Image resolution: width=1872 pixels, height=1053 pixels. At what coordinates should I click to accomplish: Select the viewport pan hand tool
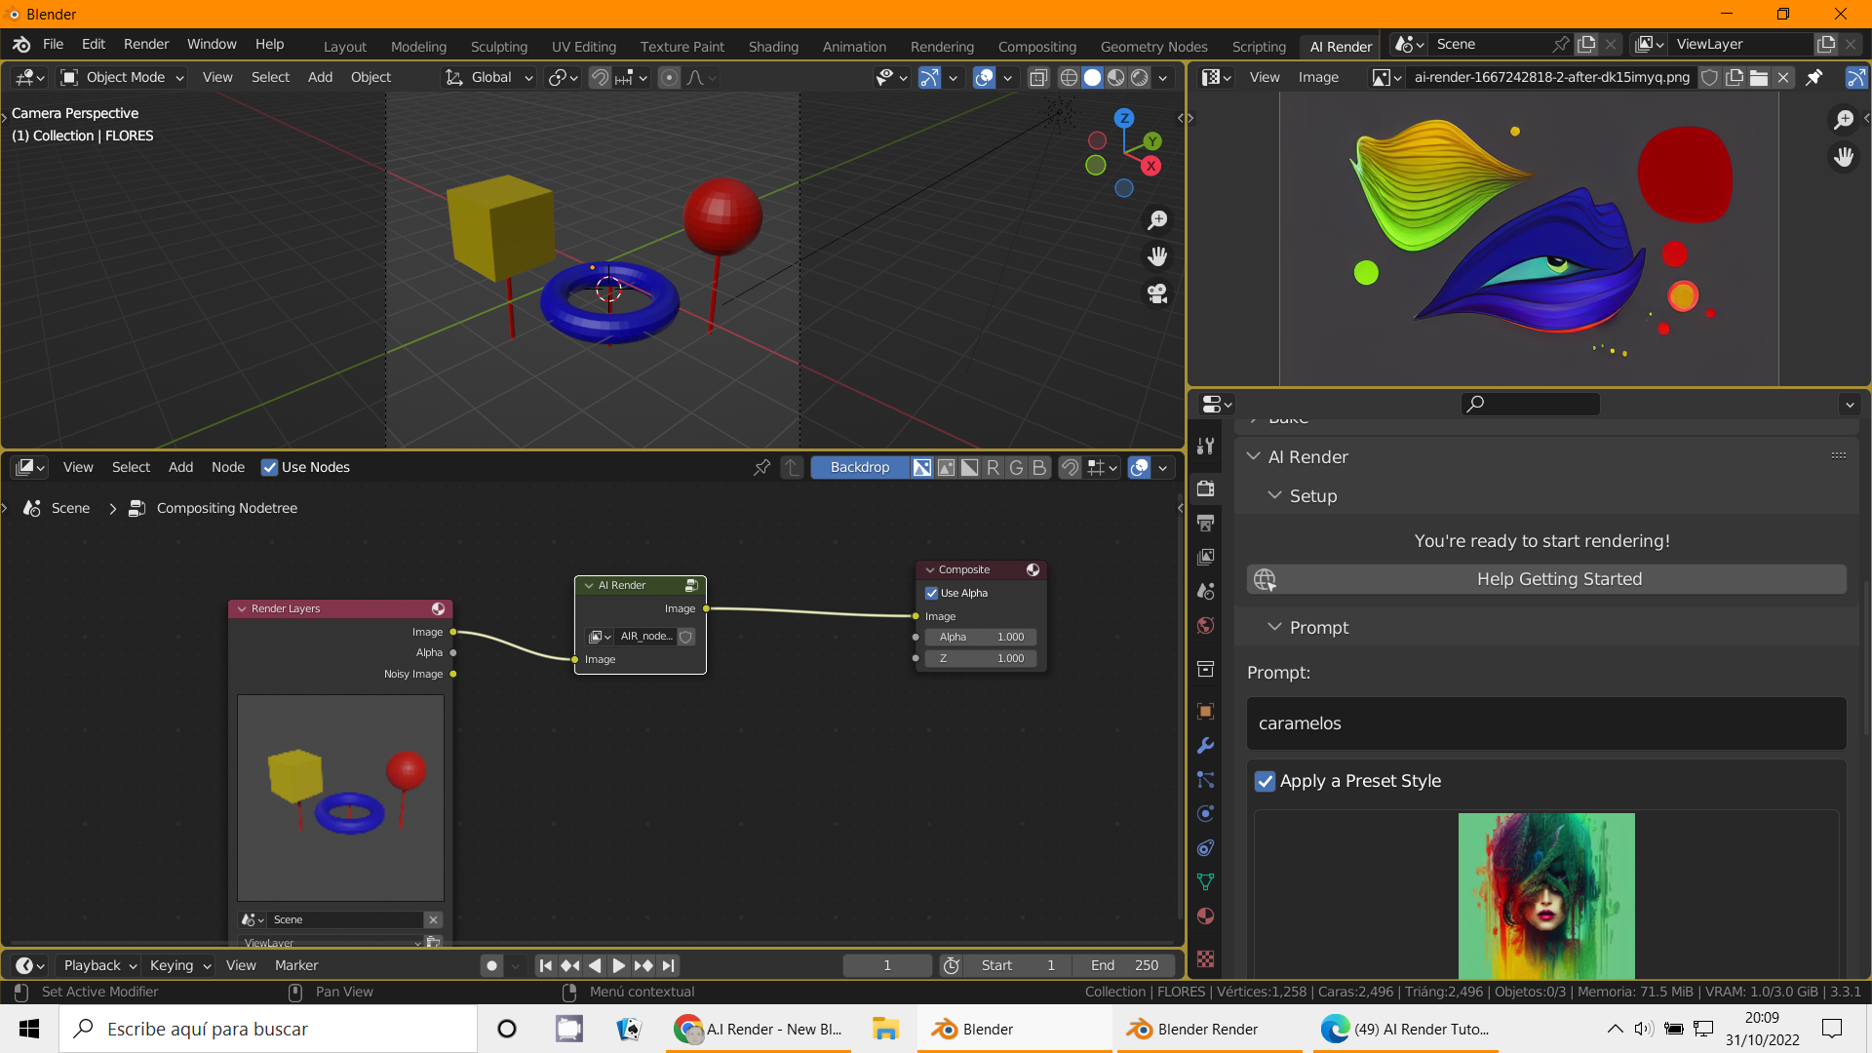(x=1157, y=256)
